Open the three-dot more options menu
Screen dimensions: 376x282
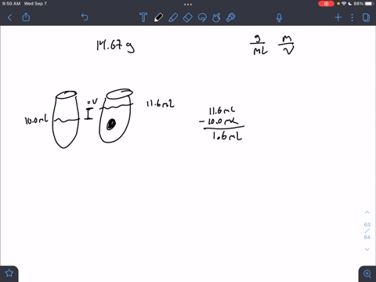(x=352, y=17)
